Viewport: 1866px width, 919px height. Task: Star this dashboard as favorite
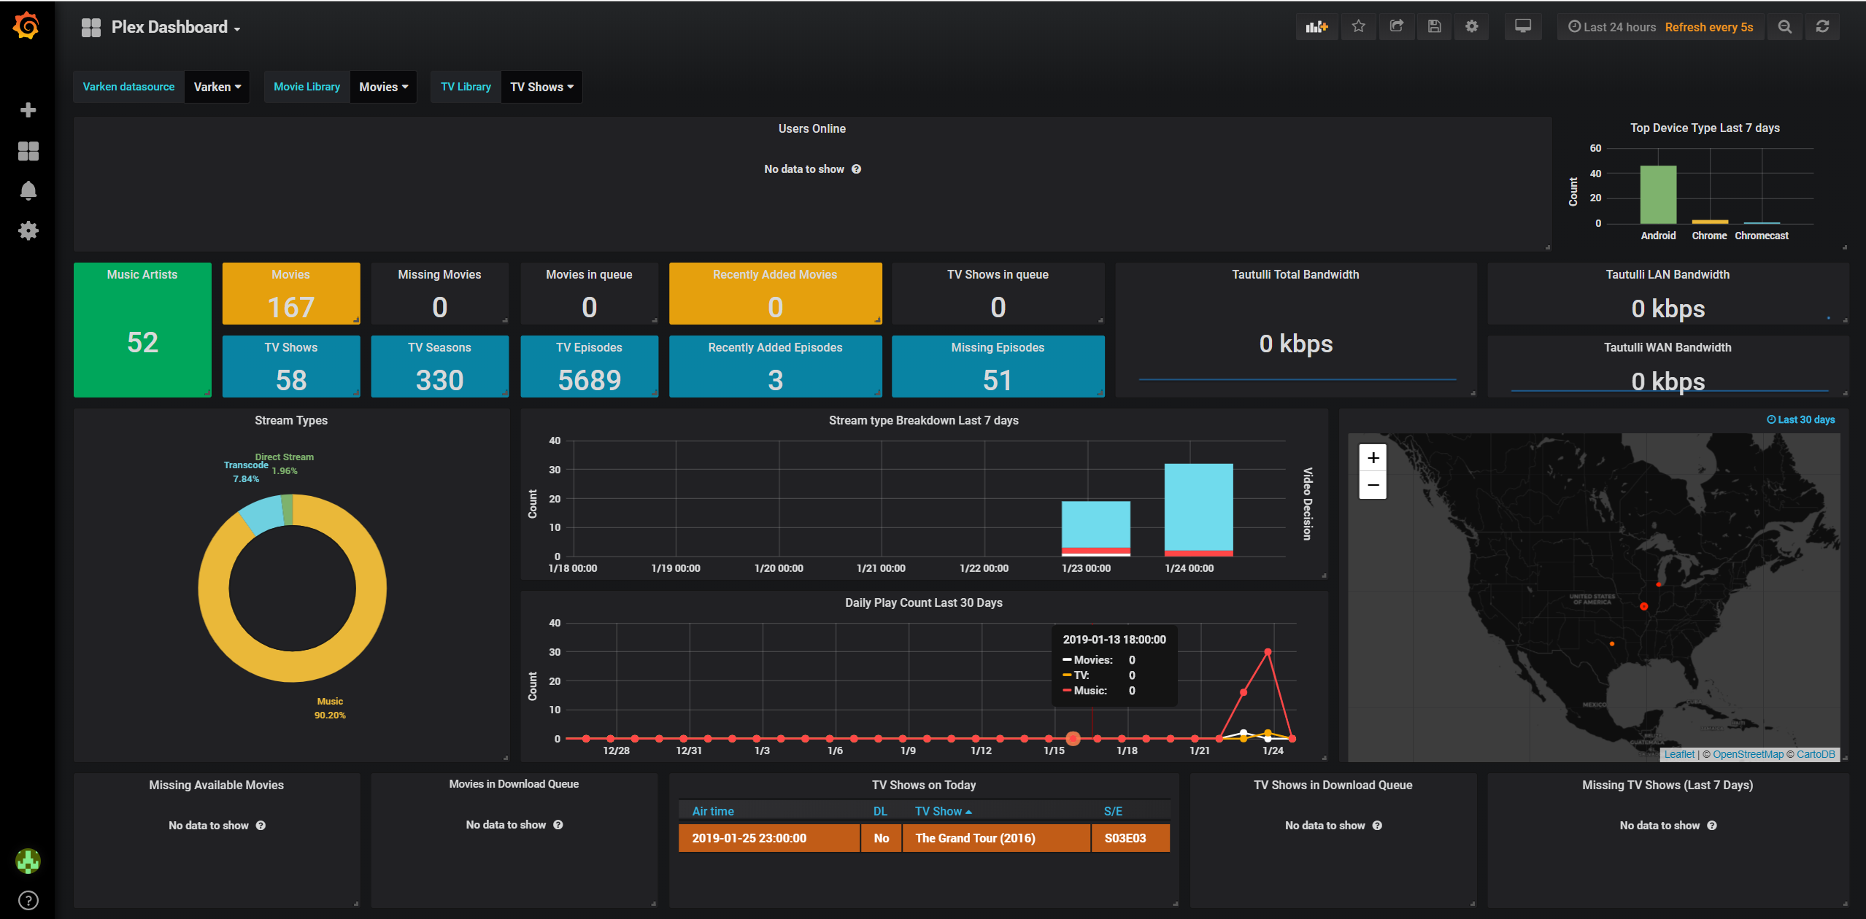(1358, 27)
